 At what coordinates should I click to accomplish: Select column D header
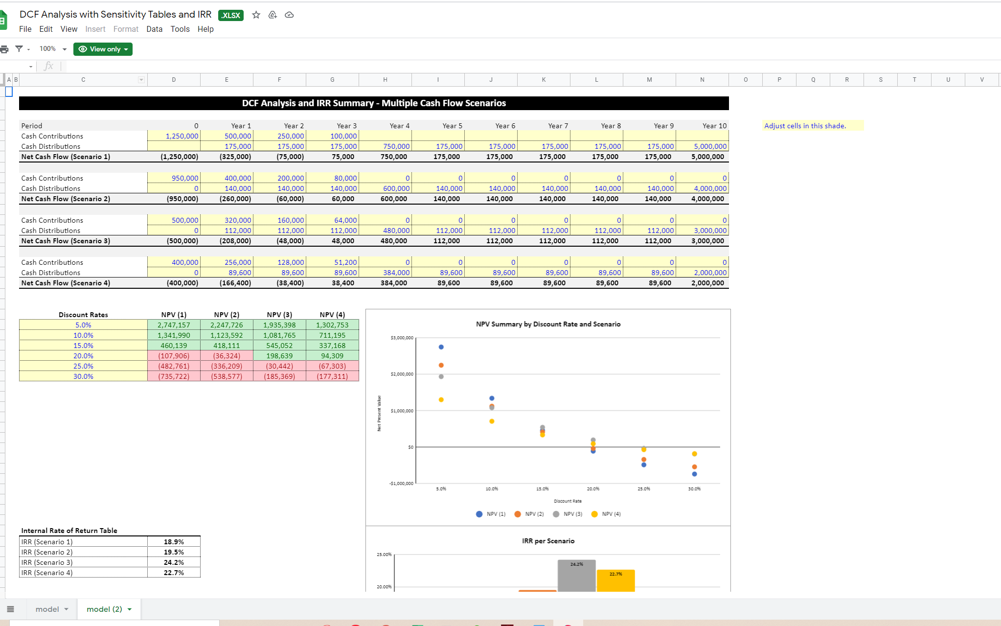coord(174,80)
